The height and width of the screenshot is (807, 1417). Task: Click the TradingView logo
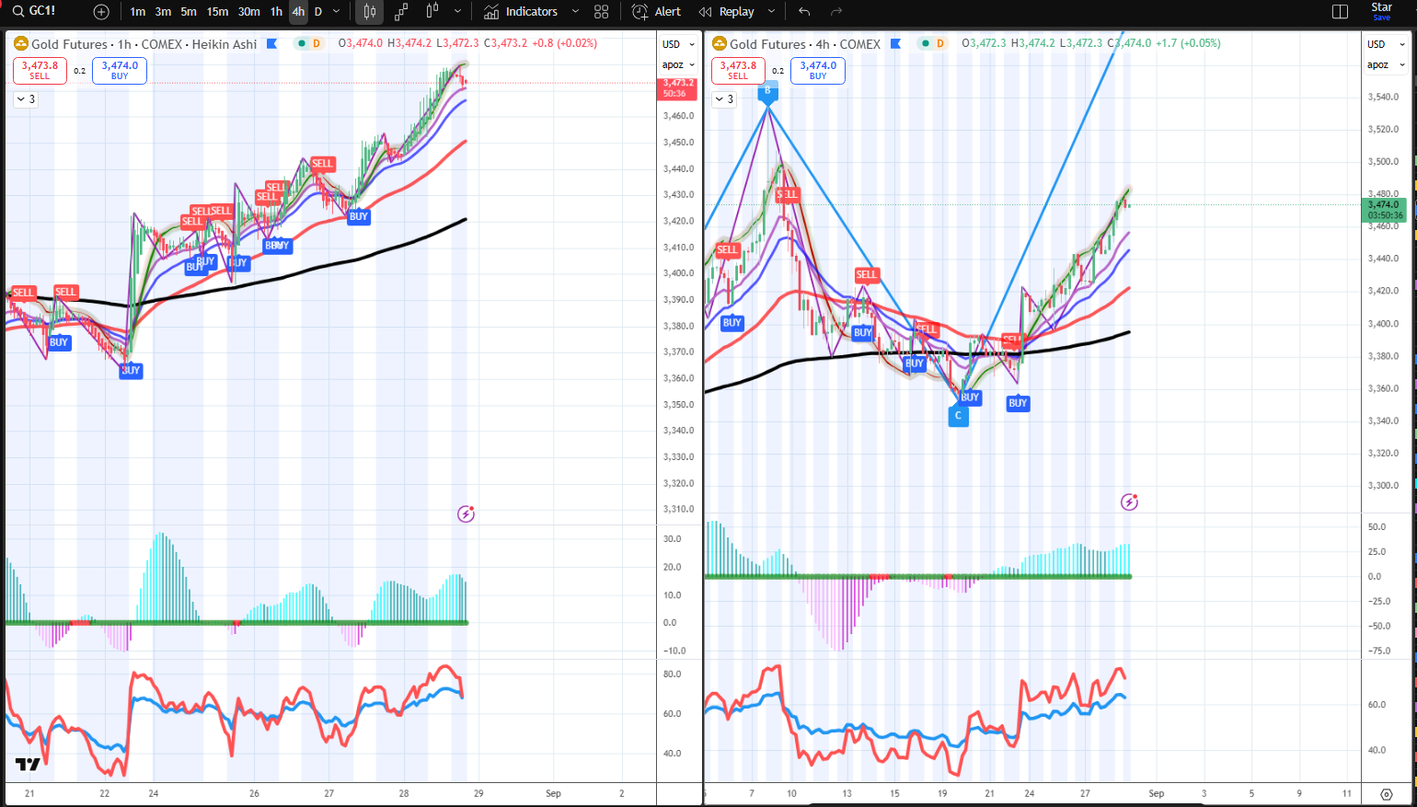[29, 765]
